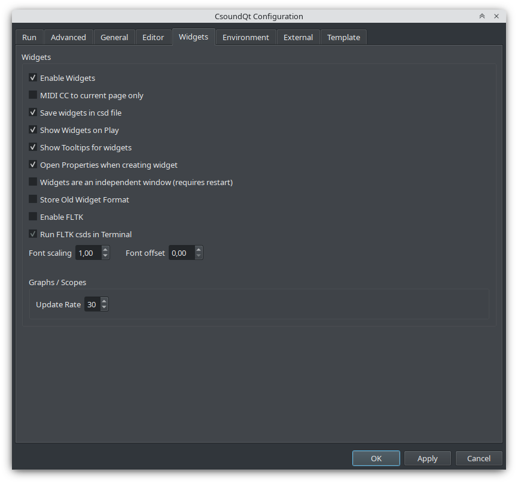518x484 pixels.
Task: Click the Font scaling value field
Action: [x=89, y=253]
